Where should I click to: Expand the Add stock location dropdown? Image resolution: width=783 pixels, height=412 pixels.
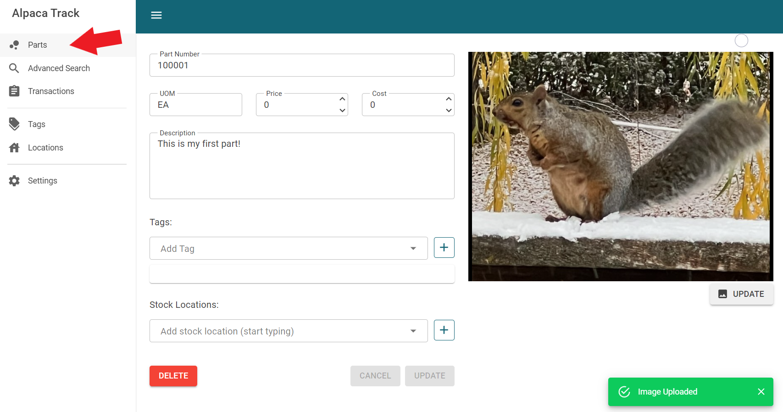(413, 331)
